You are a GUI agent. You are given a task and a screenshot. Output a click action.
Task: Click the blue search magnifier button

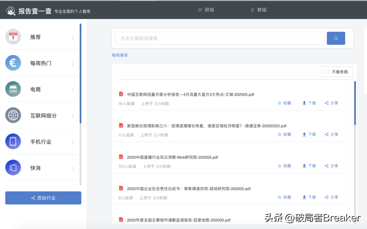(336, 38)
